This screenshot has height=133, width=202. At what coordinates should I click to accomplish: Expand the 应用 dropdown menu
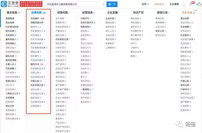(145, 4)
